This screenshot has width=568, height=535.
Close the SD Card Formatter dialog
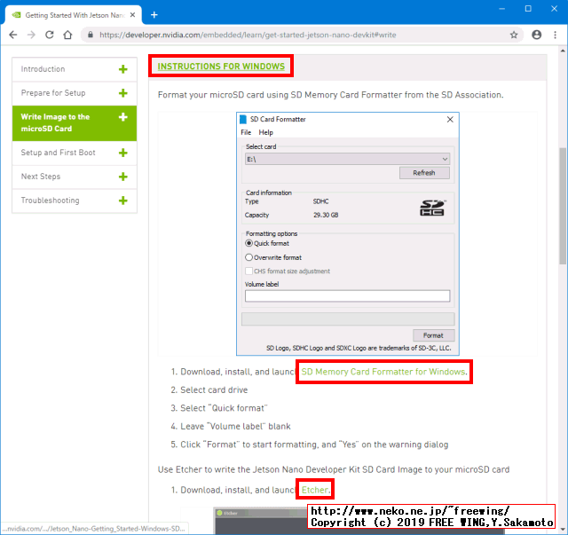(x=450, y=120)
